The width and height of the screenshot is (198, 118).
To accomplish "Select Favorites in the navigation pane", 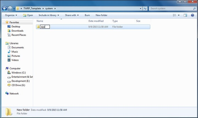I will [x=14, y=22].
